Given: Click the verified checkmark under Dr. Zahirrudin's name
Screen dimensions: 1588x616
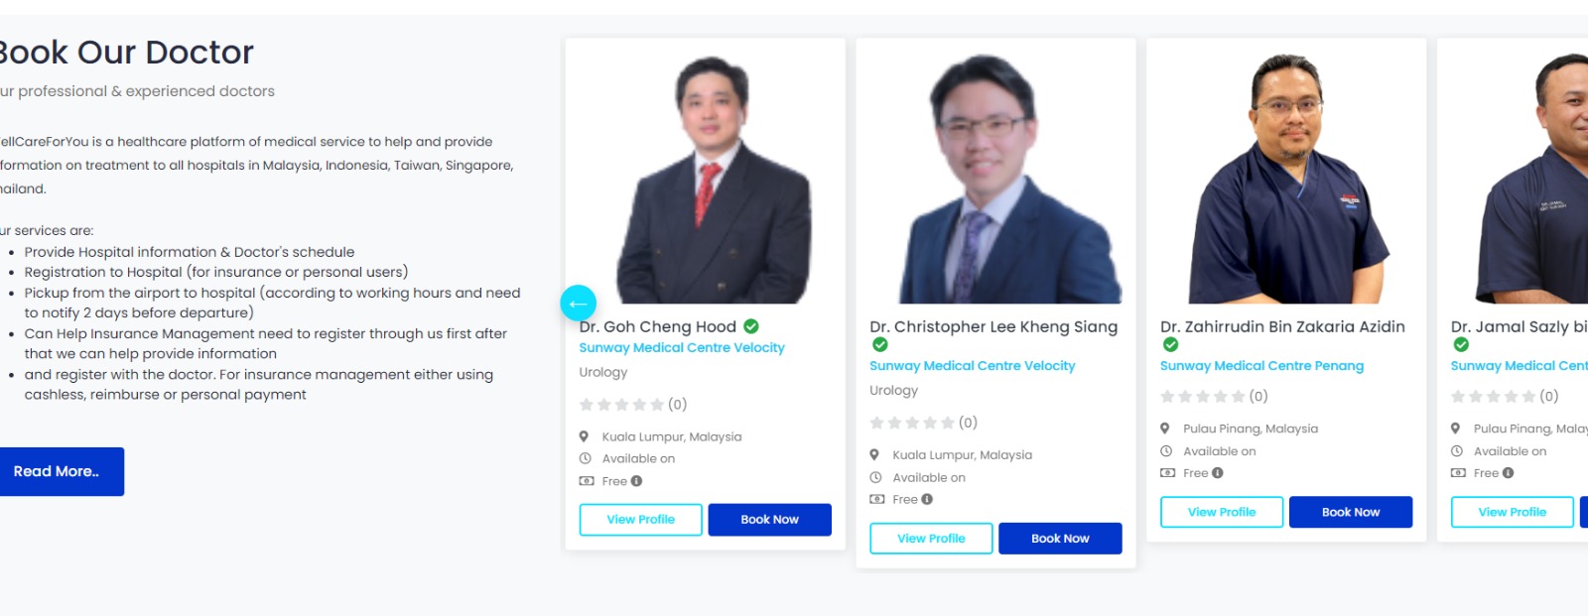Looking at the screenshot, I should coord(1171,344).
